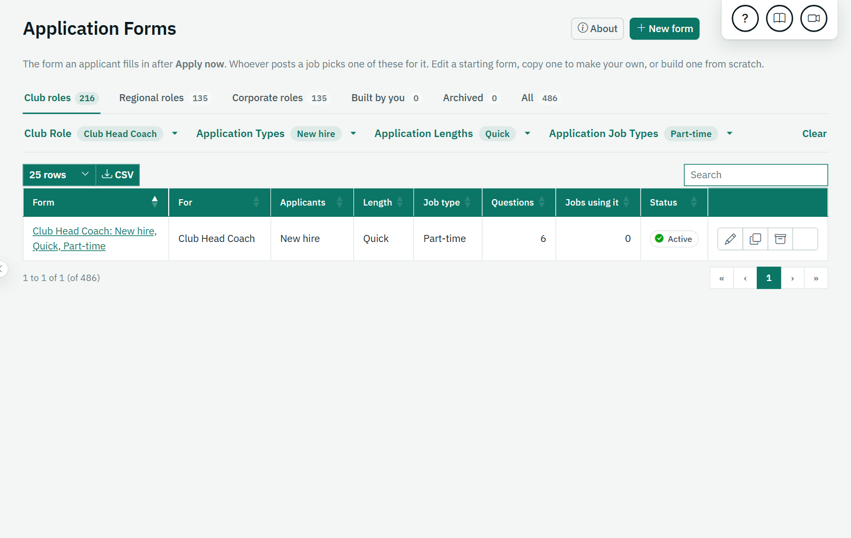Go to last page with double-right arrow
Image resolution: width=851 pixels, height=538 pixels.
click(816, 278)
